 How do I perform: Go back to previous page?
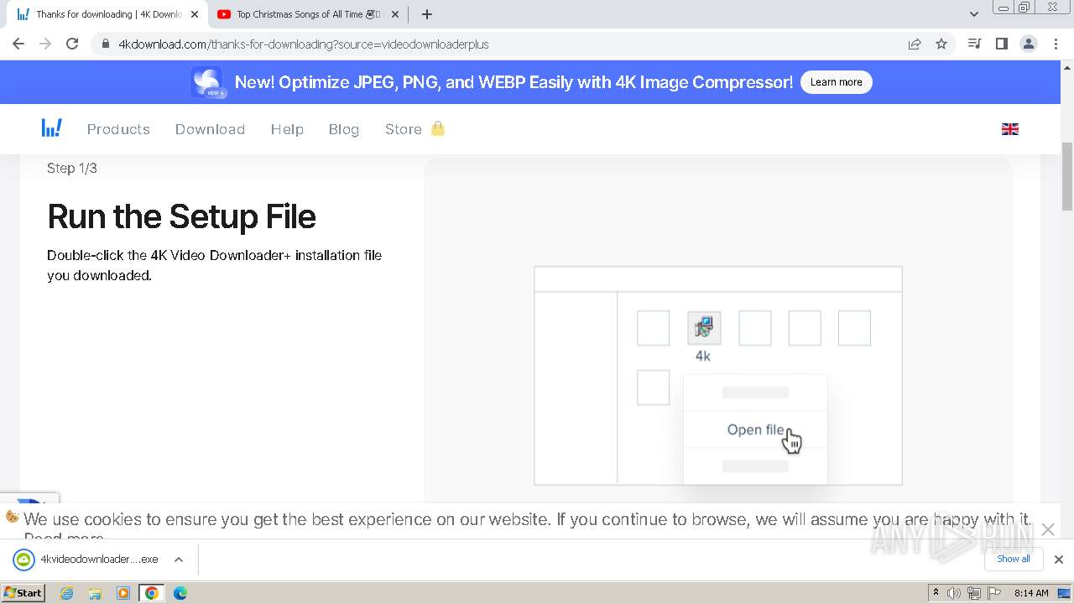coord(18,44)
